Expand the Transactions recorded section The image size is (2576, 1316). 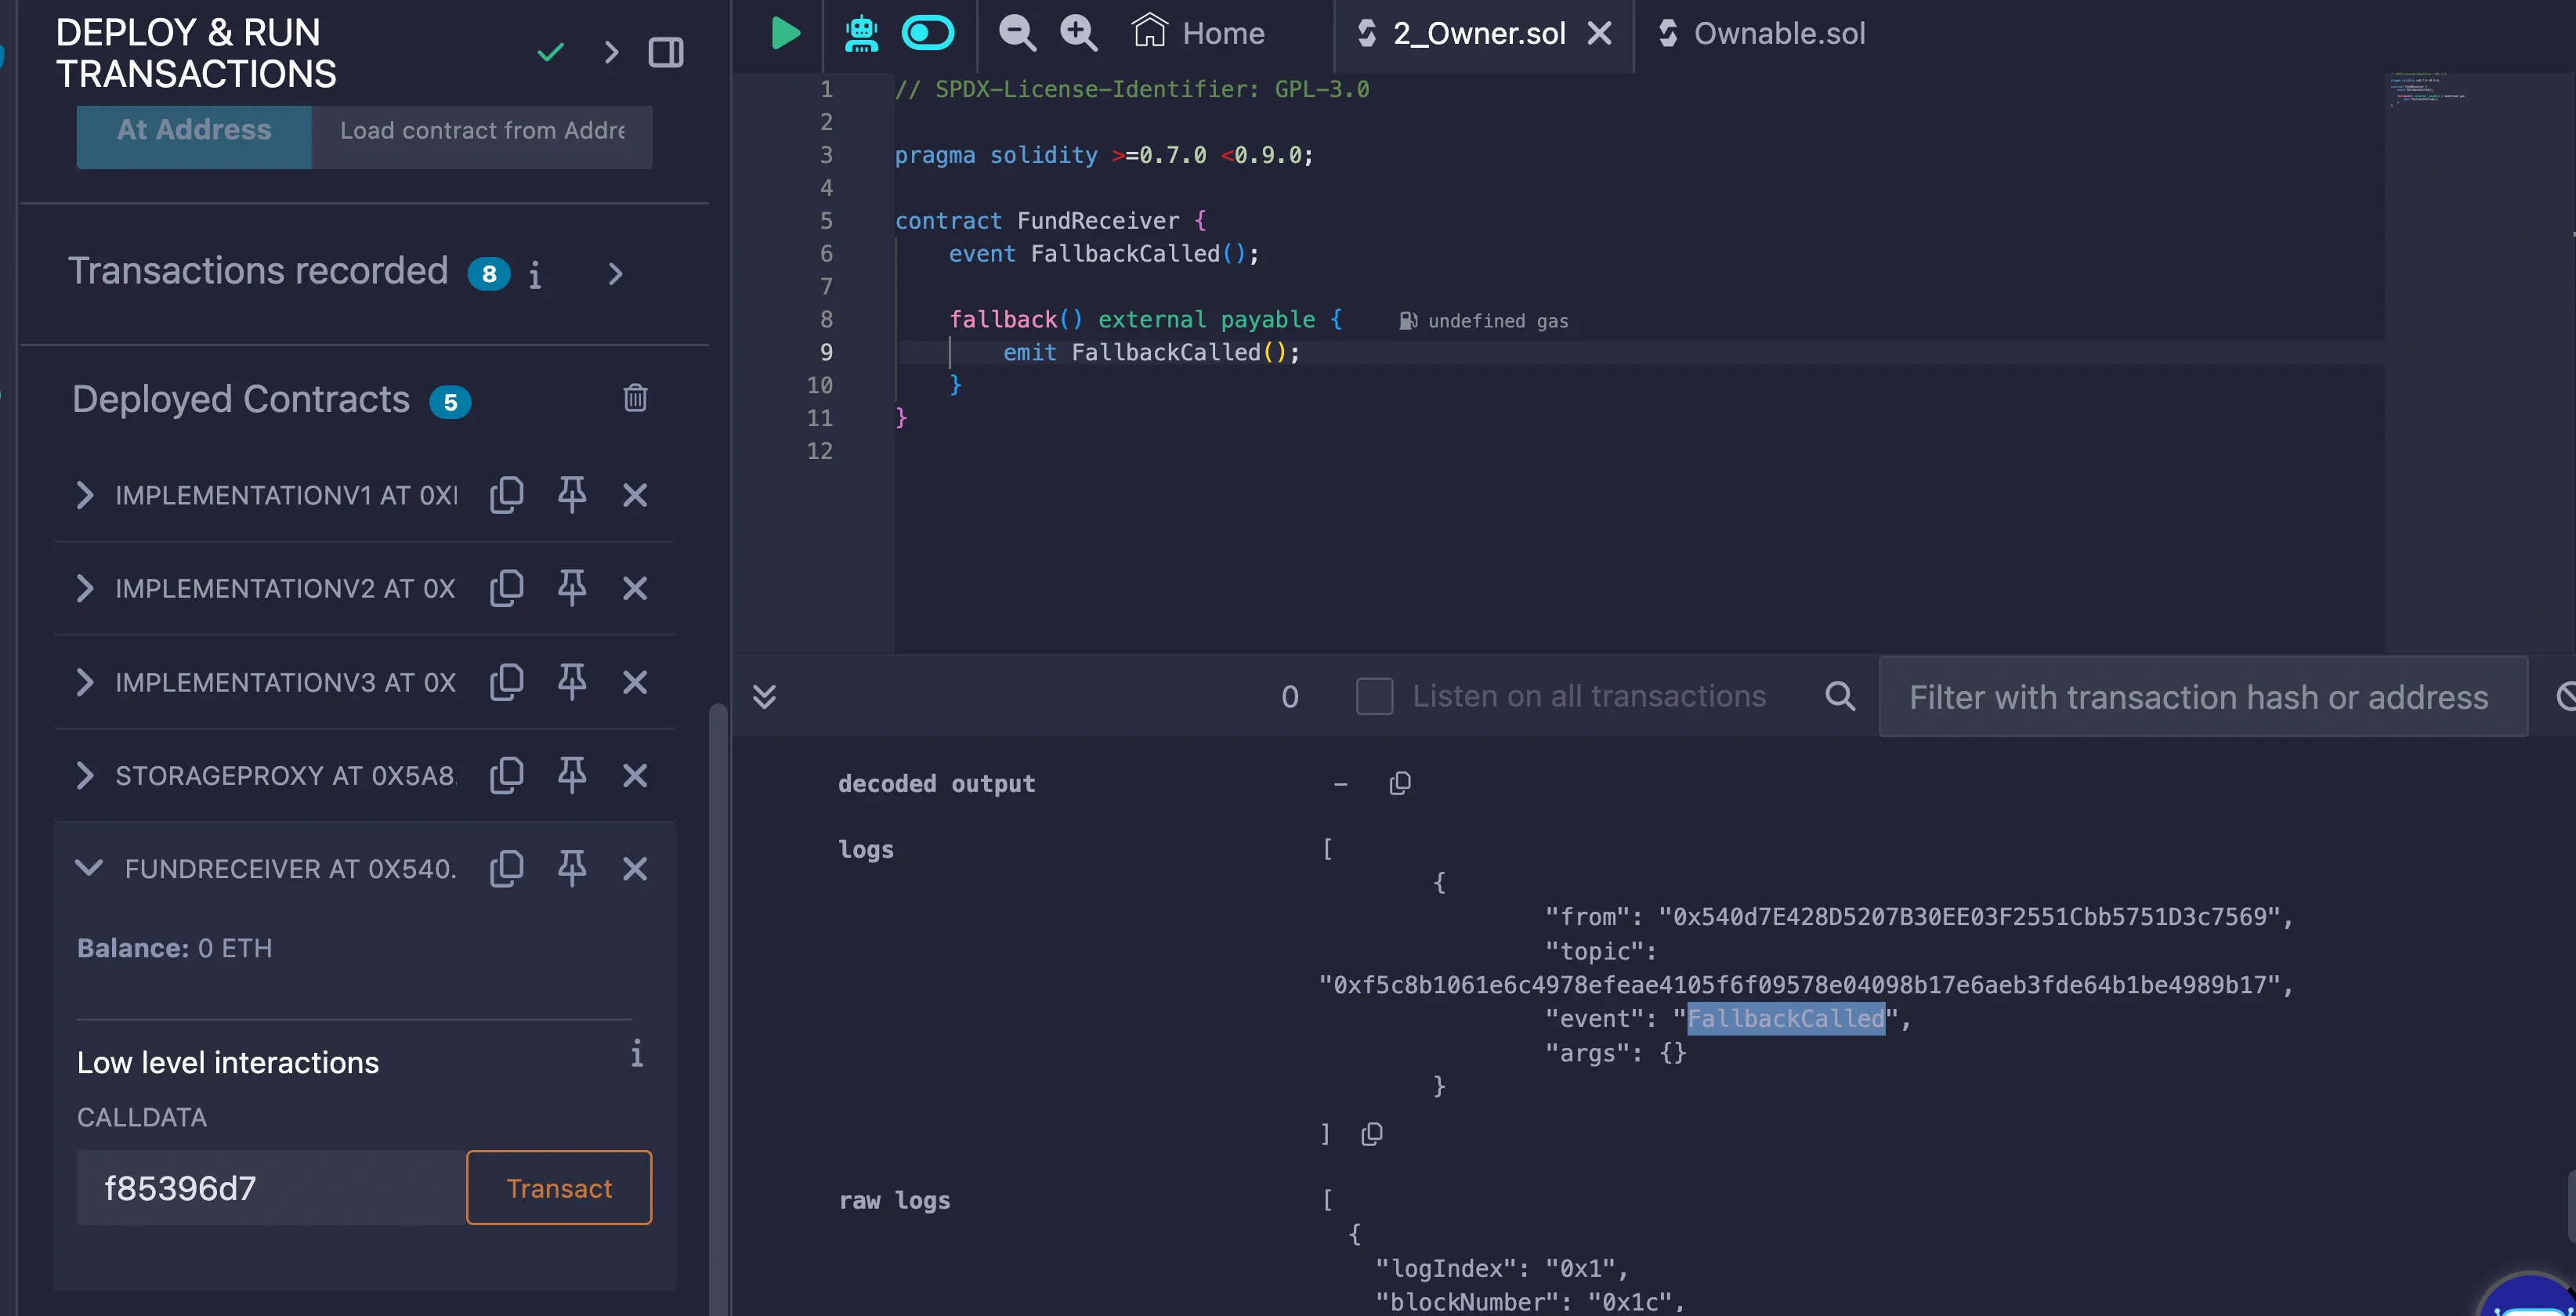(615, 274)
